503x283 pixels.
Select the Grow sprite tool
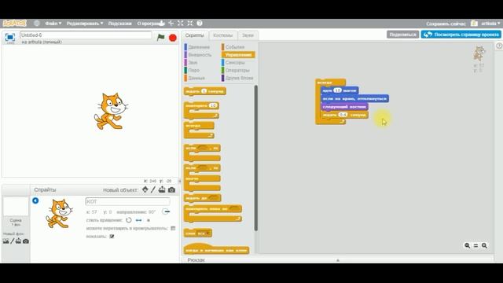coord(181,23)
